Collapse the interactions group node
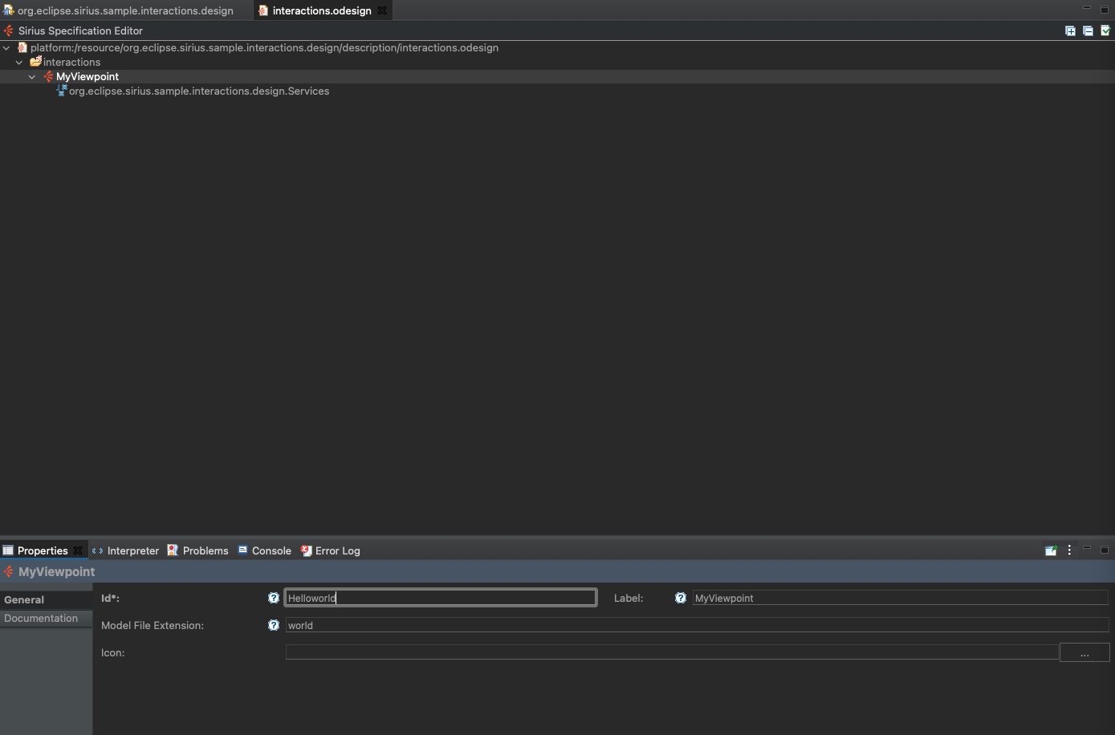The image size is (1115, 735). click(x=19, y=63)
